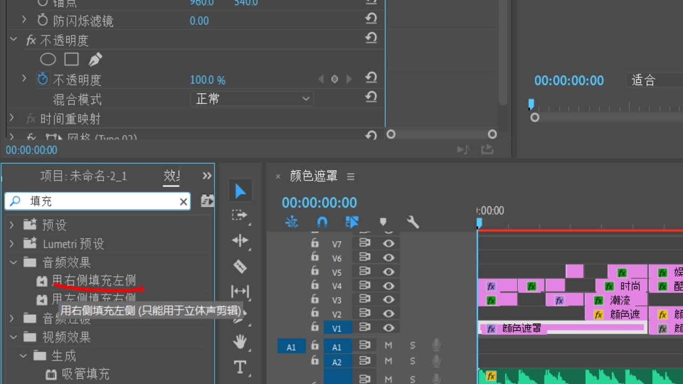The image size is (683, 384).
Task: Select the 用右侧填充左侧 audio effect
Action: click(x=94, y=281)
